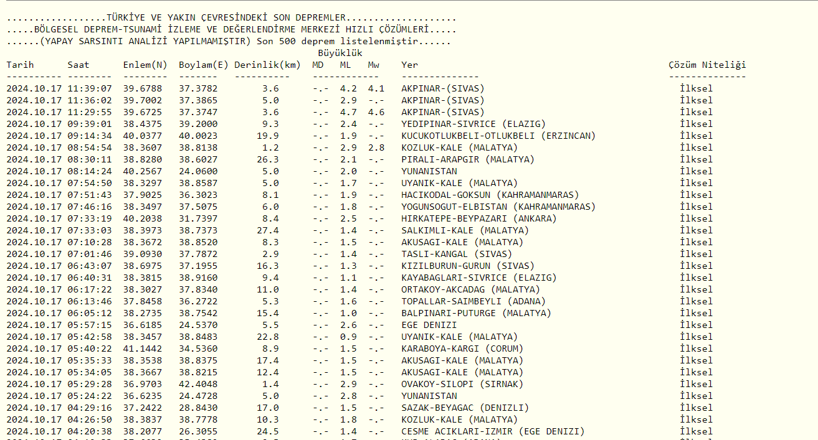Click 'KARABOYA-KARGI (CORUM)' location text

pyautogui.click(x=462, y=349)
